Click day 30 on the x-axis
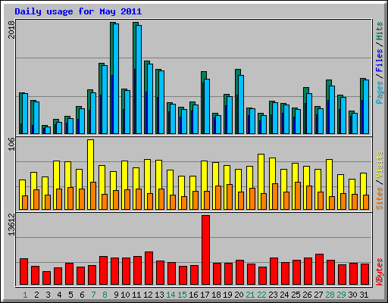This screenshot has height=303, width=388. pos(352,295)
